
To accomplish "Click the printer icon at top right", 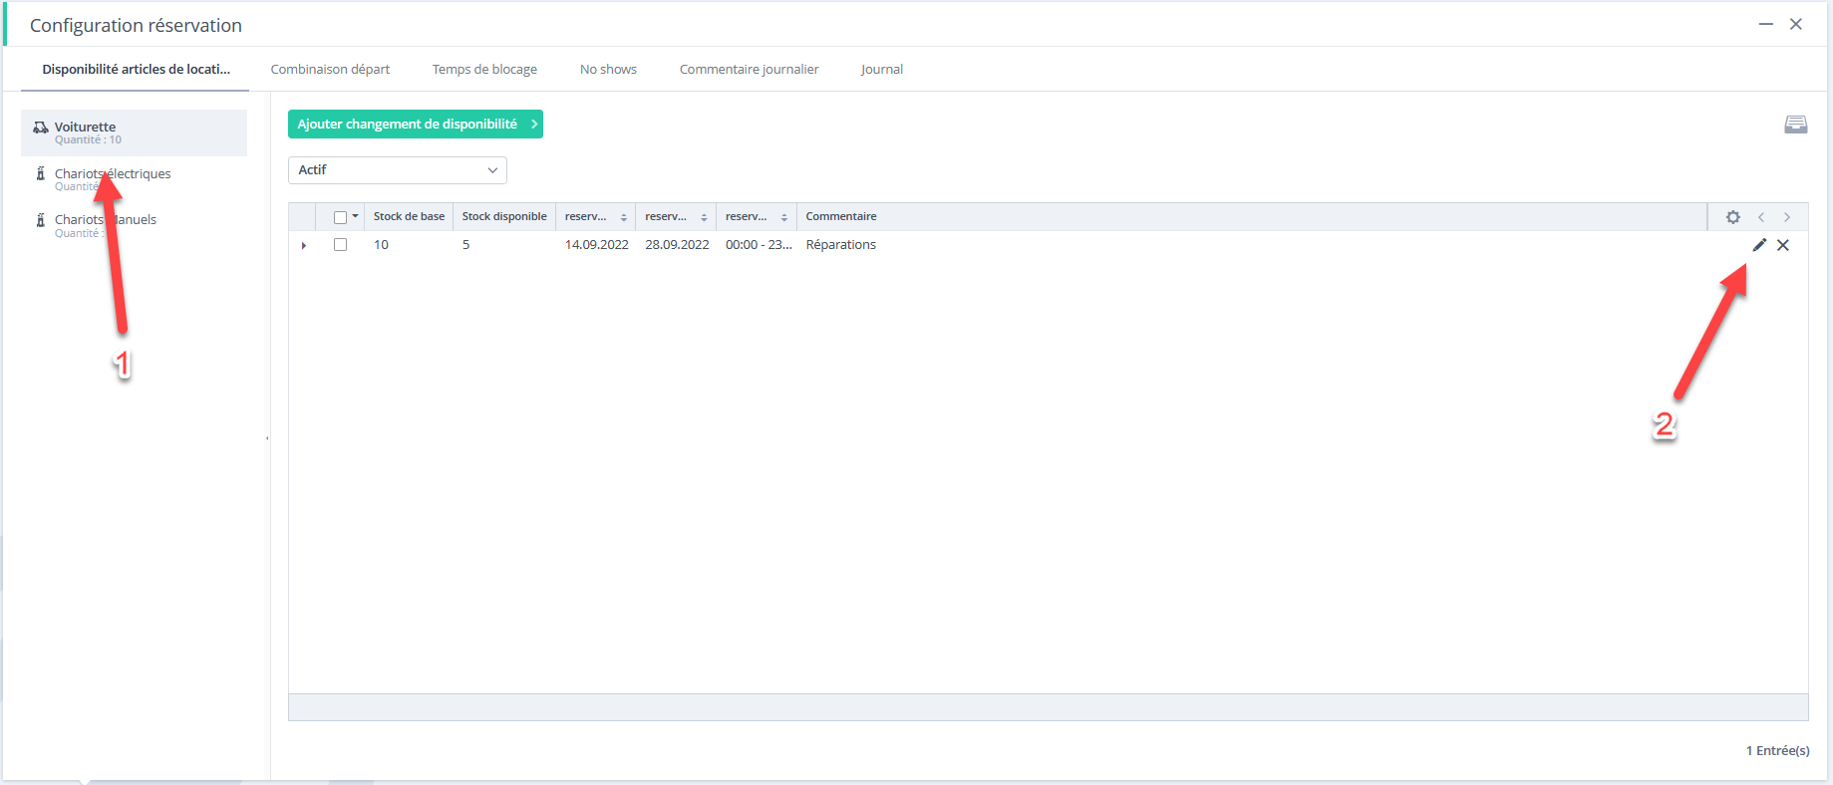I will (1796, 125).
